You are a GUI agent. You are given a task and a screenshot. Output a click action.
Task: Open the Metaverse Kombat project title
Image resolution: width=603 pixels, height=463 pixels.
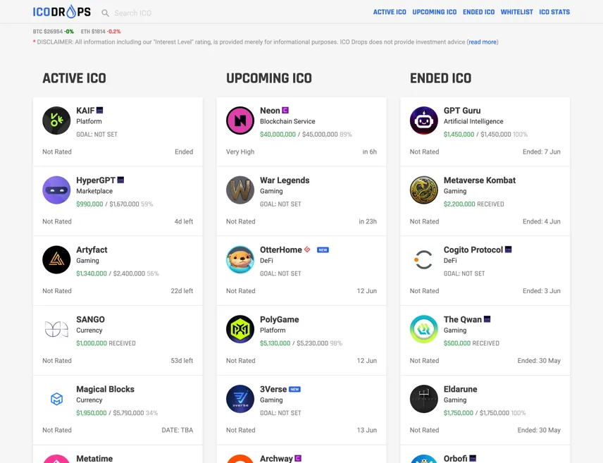point(480,180)
